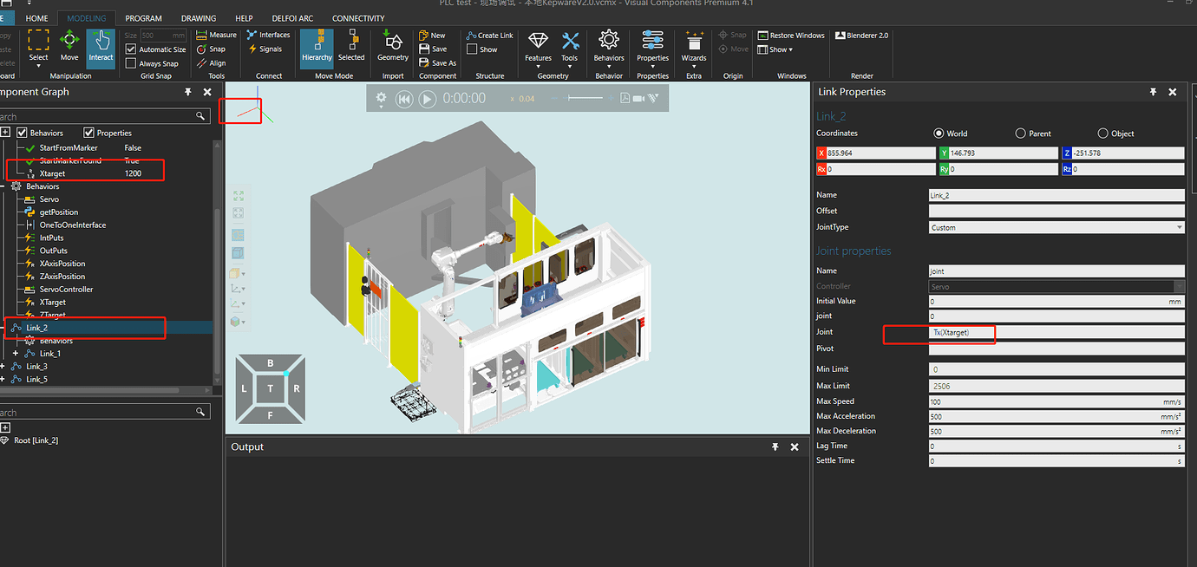Select the Measure tool
The height and width of the screenshot is (567, 1197).
coord(215,35)
